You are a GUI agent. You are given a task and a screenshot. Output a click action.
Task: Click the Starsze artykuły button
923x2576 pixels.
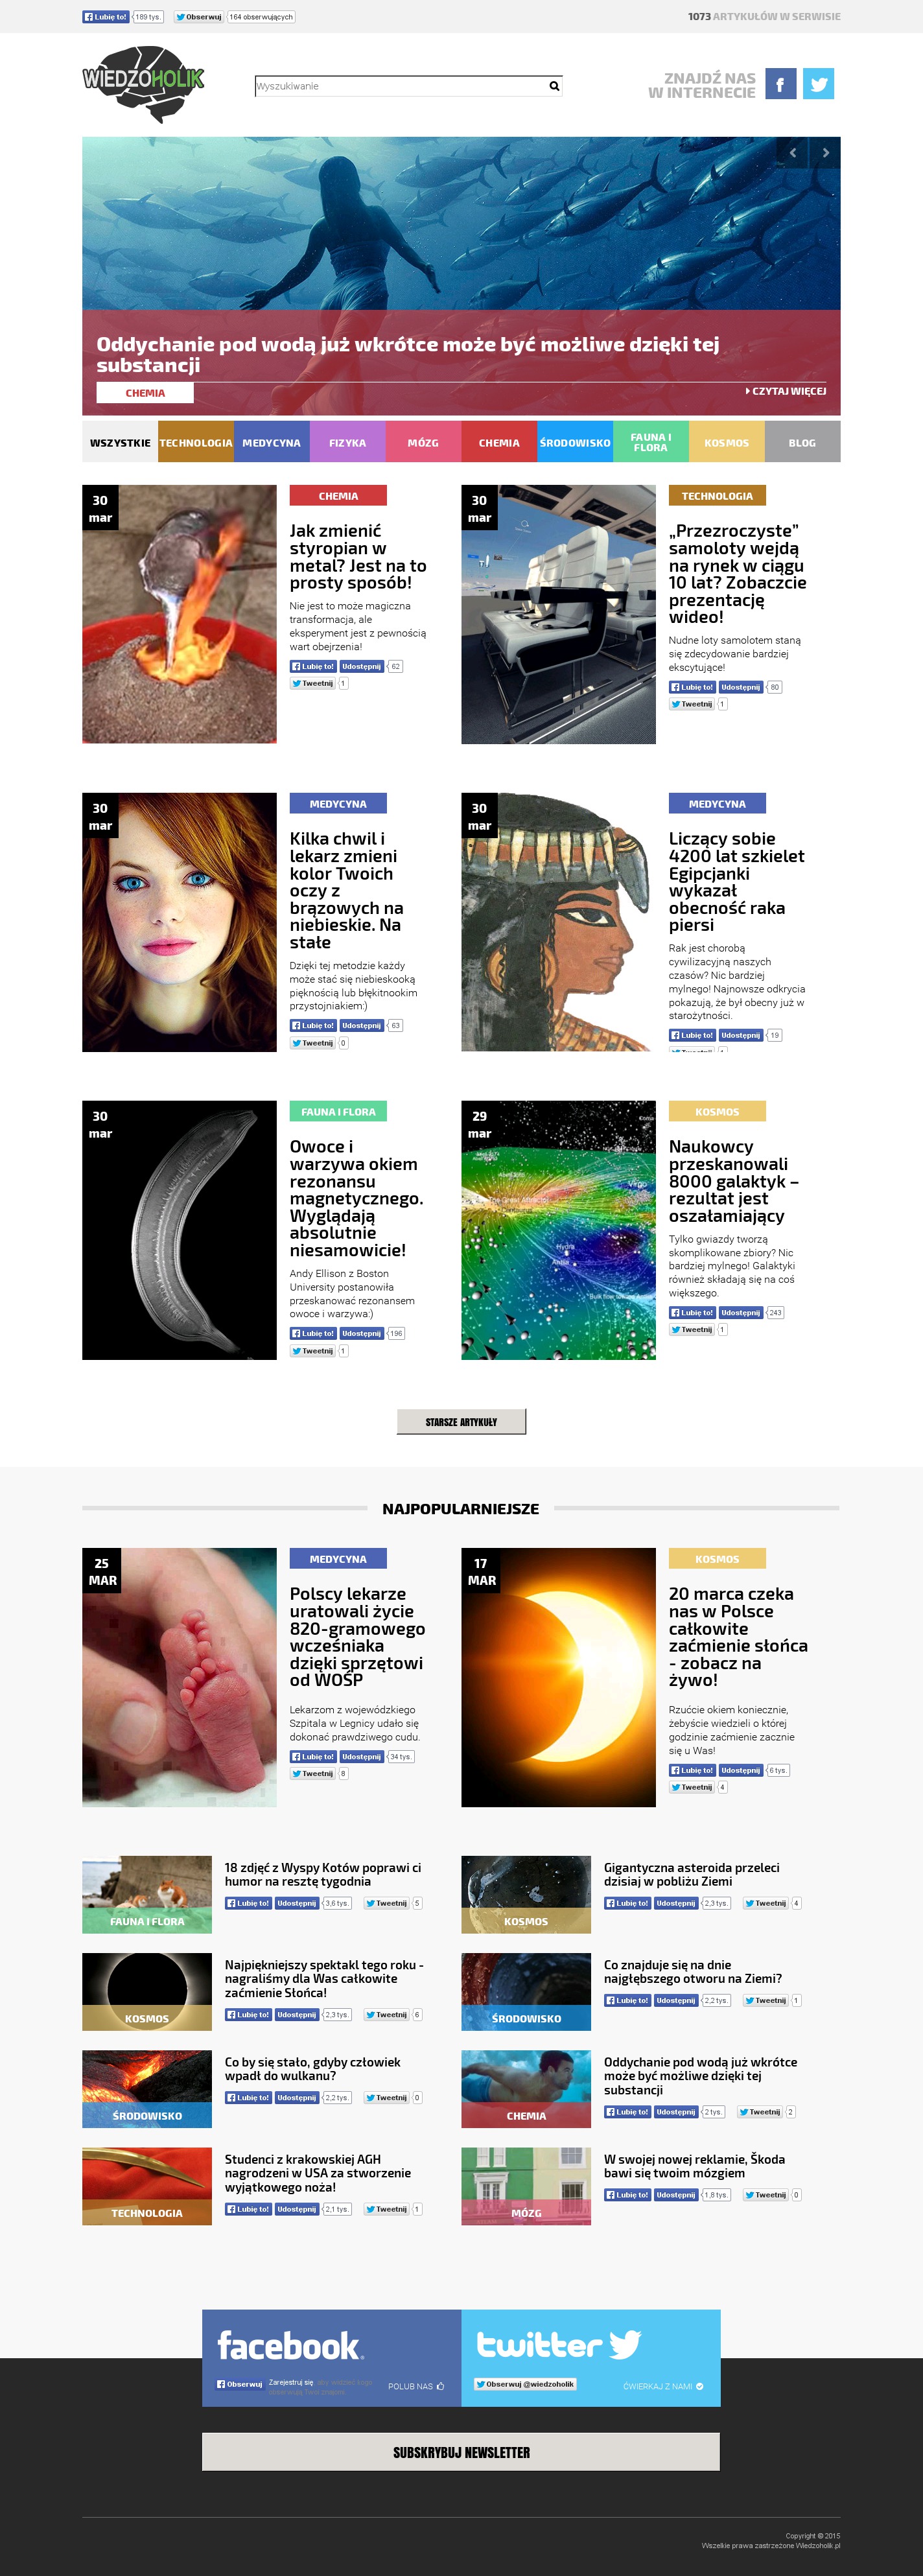pos(461,1421)
